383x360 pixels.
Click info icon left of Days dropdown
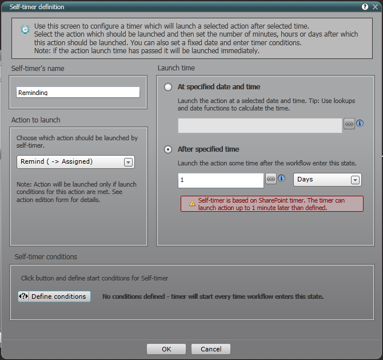(282, 179)
